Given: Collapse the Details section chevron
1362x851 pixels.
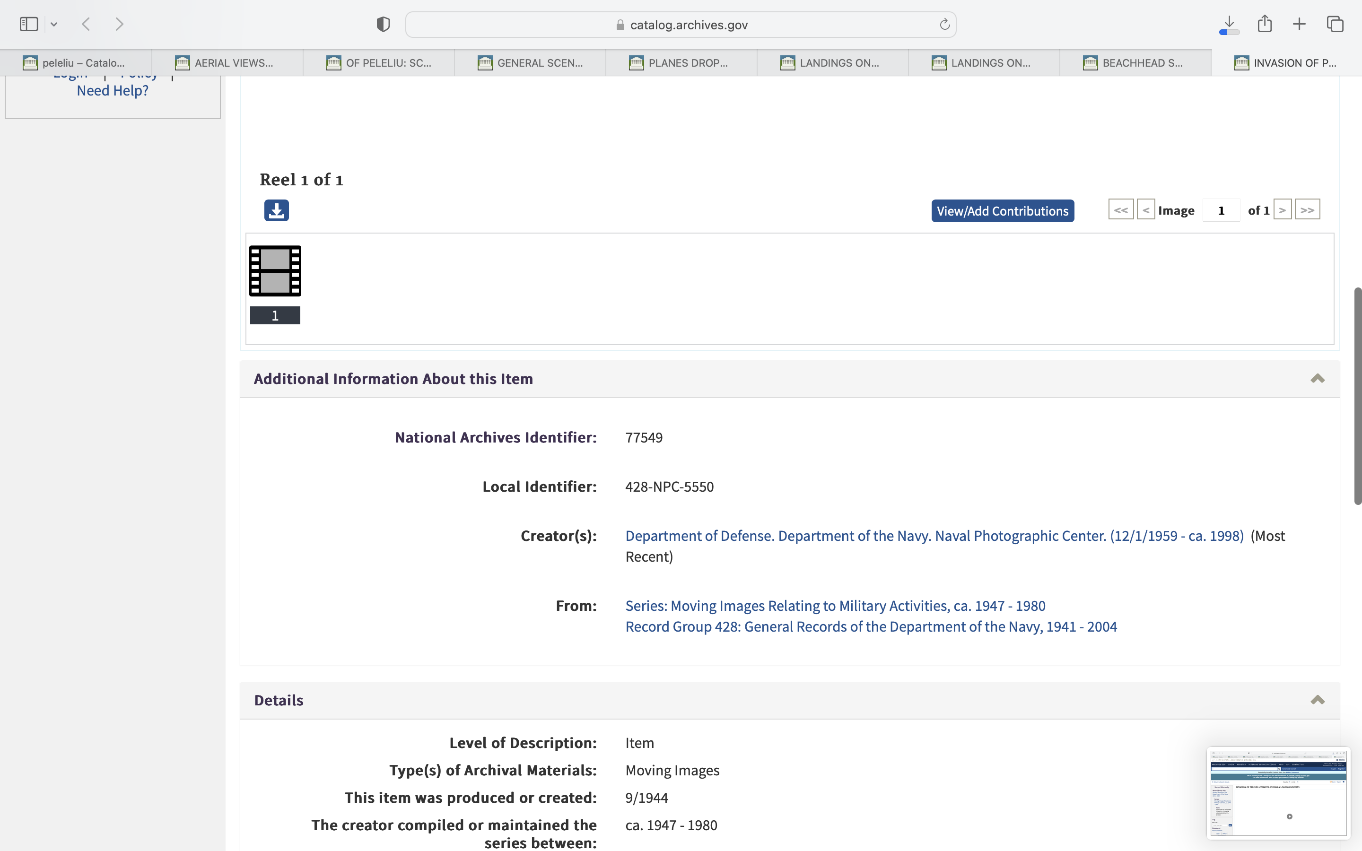Looking at the screenshot, I should pyautogui.click(x=1317, y=700).
